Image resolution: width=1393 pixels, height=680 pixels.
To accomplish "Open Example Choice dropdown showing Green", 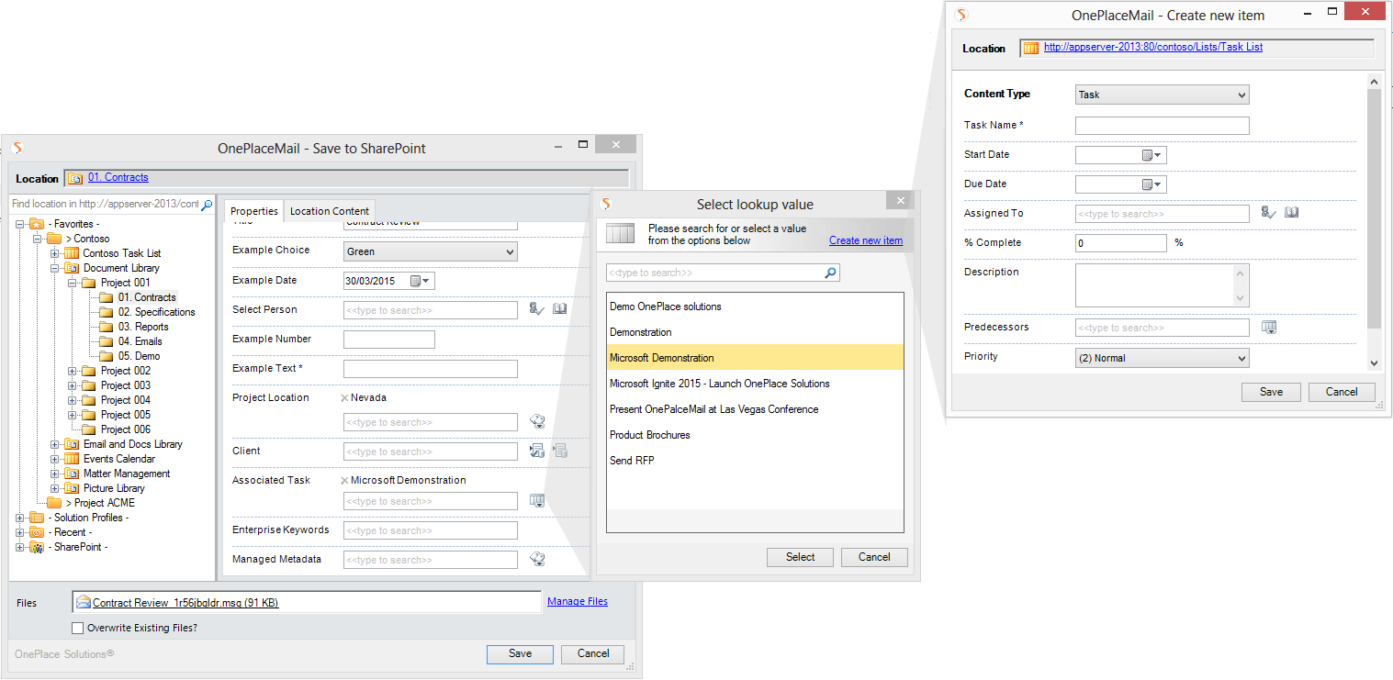I will click(430, 251).
